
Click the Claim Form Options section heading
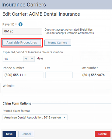[17, 103]
